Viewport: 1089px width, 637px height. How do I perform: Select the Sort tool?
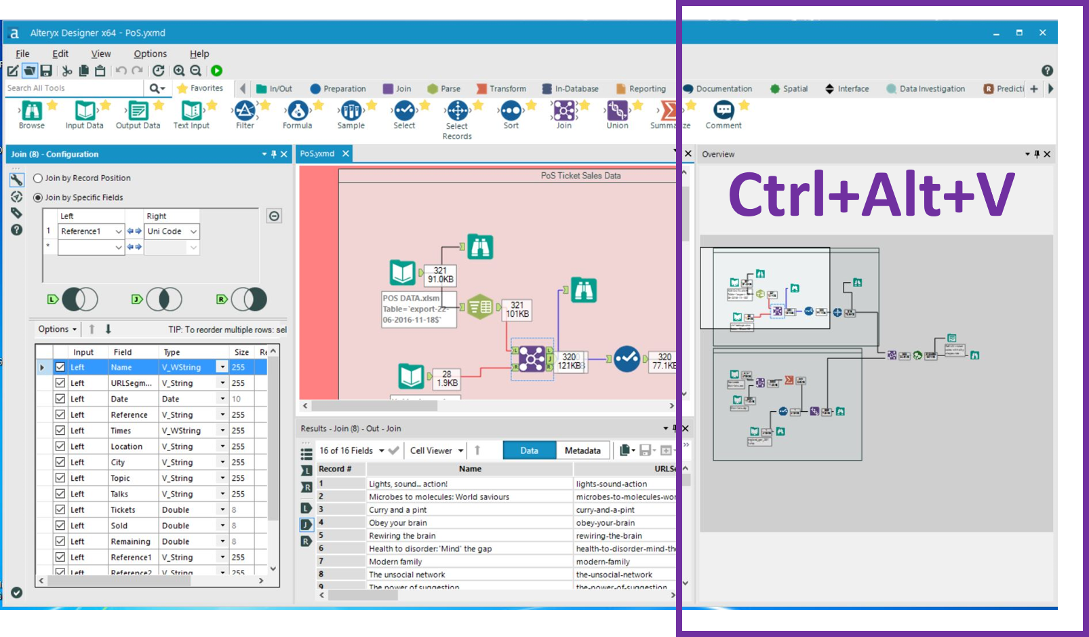[x=511, y=111]
